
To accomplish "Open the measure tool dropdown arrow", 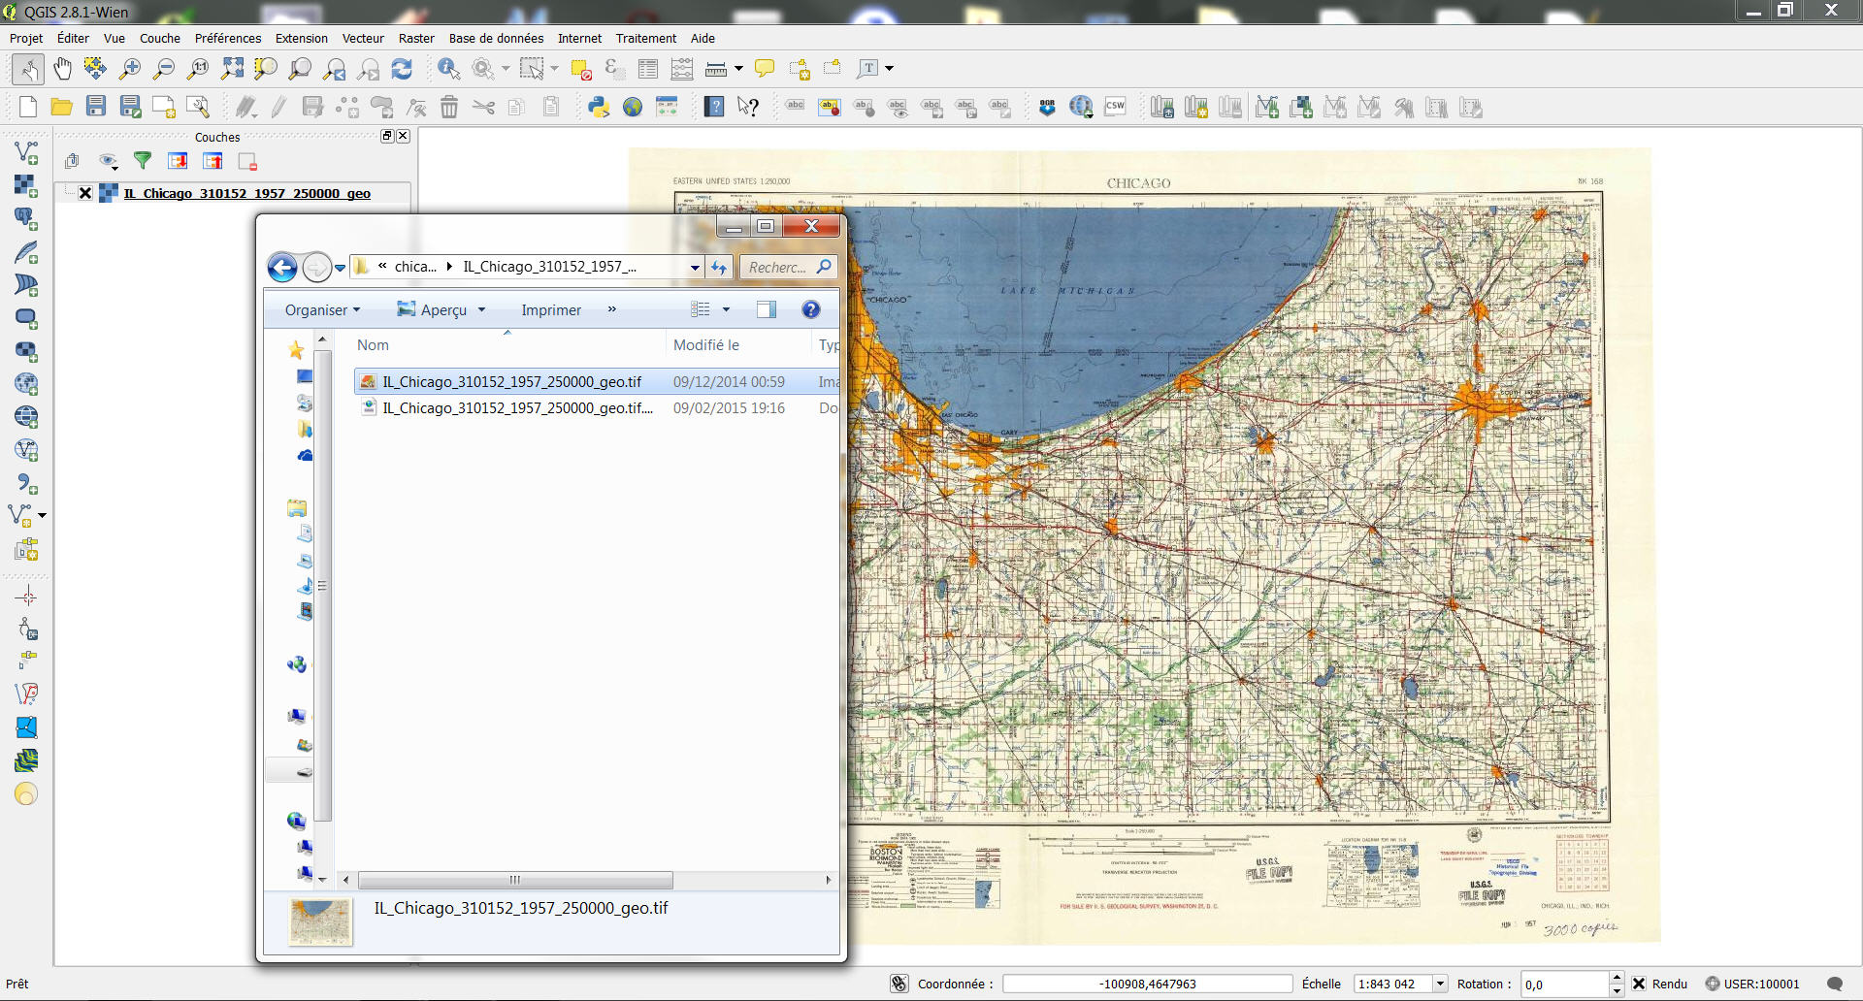I will [738, 68].
